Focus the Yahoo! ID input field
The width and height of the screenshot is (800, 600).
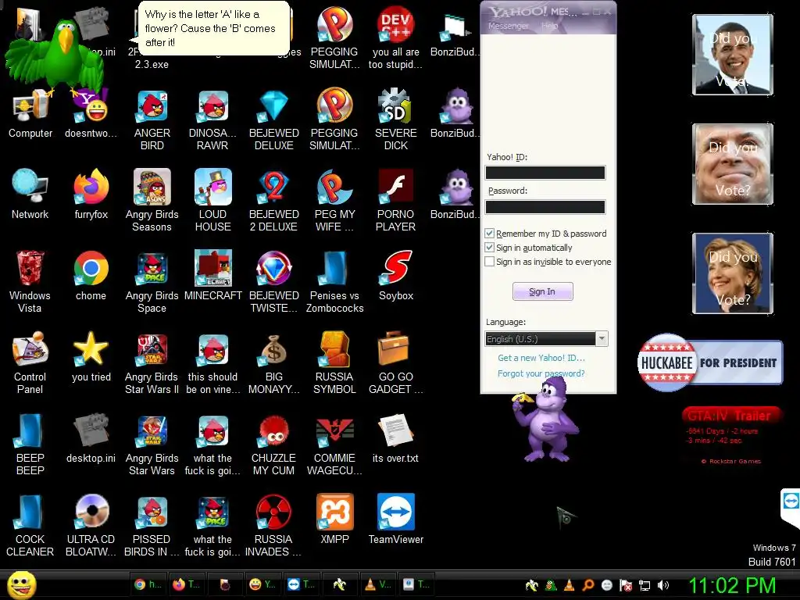coord(545,173)
